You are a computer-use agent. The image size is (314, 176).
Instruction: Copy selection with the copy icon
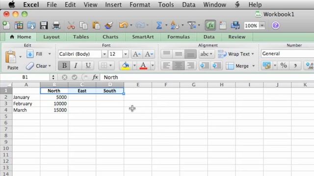click(x=83, y=25)
